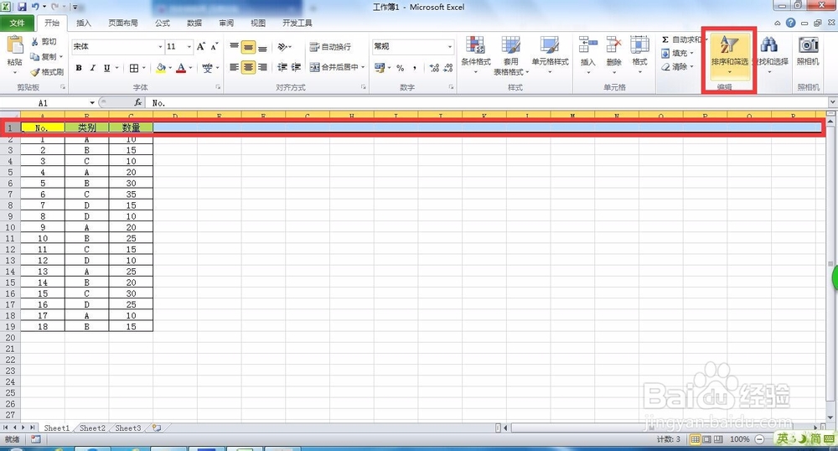Increase font size with large A icon
Screen dimensions: 838x451
click(x=201, y=46)
